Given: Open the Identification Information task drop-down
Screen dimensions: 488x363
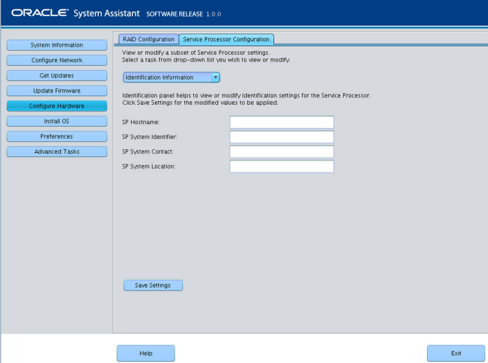Looking at the screenshot, I should pyautogui.click(x=171, y=77).
